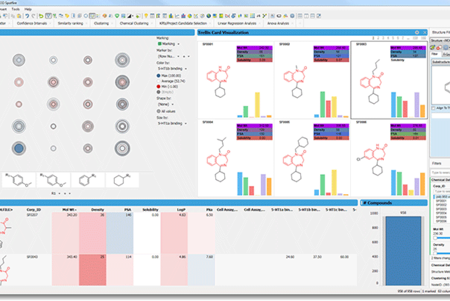Click Density cell value 25 for SF0043

coord(93,270)
